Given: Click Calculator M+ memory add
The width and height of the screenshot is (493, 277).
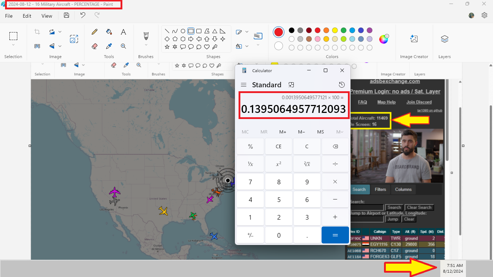Looking at the screenshot, I should [x=283, y=132].
